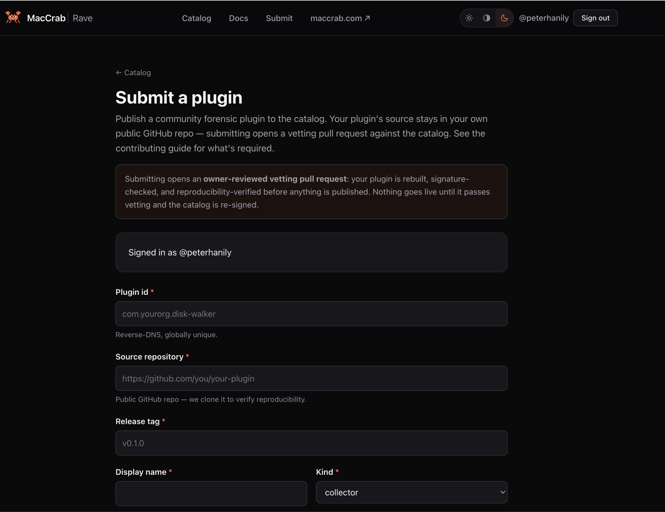
Task: Click 'Signed in as @peterhanily' text
Action: pyautogui.click(x=180, y=252)
